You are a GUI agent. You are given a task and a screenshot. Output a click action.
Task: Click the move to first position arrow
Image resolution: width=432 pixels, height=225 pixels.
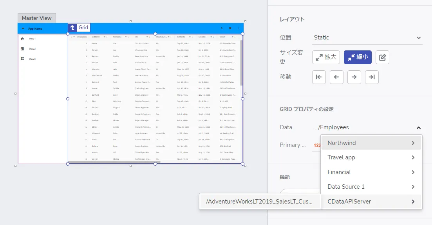tap(319, 77)
